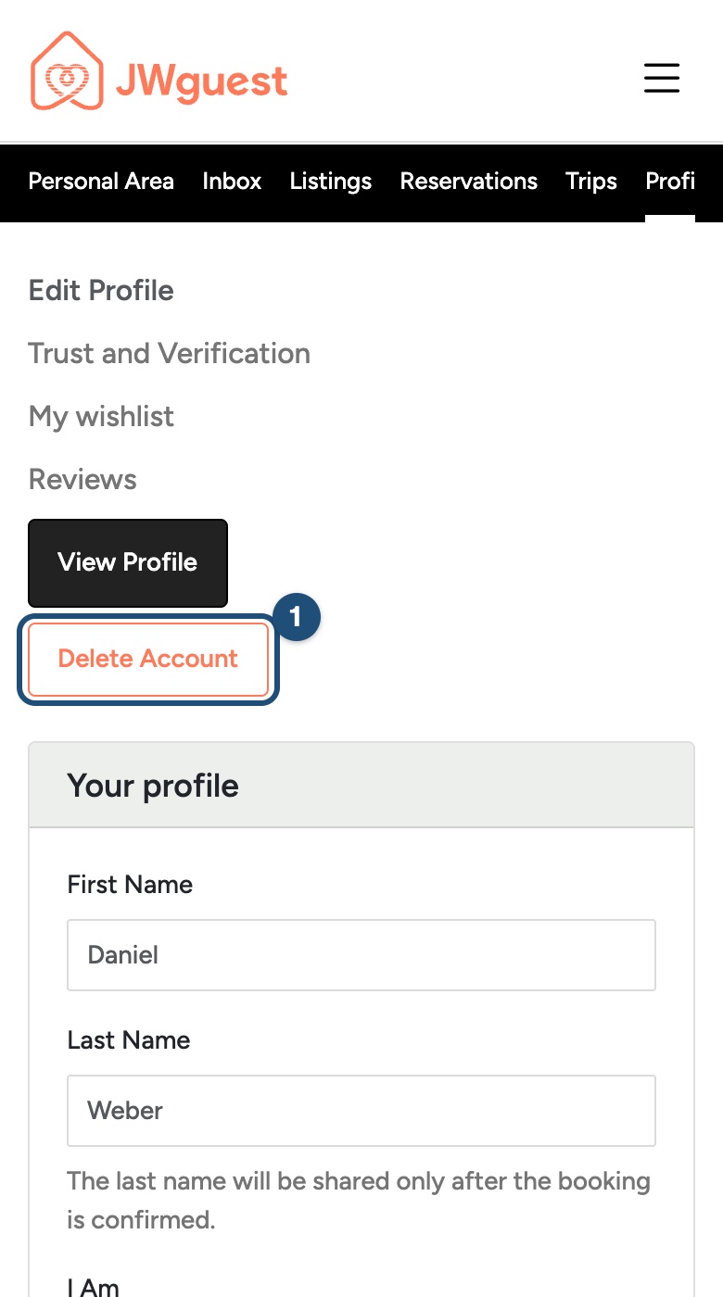Screen dimensions: 723x1297
Task: Select the Trips tab
Action: [x=591, y=182]
